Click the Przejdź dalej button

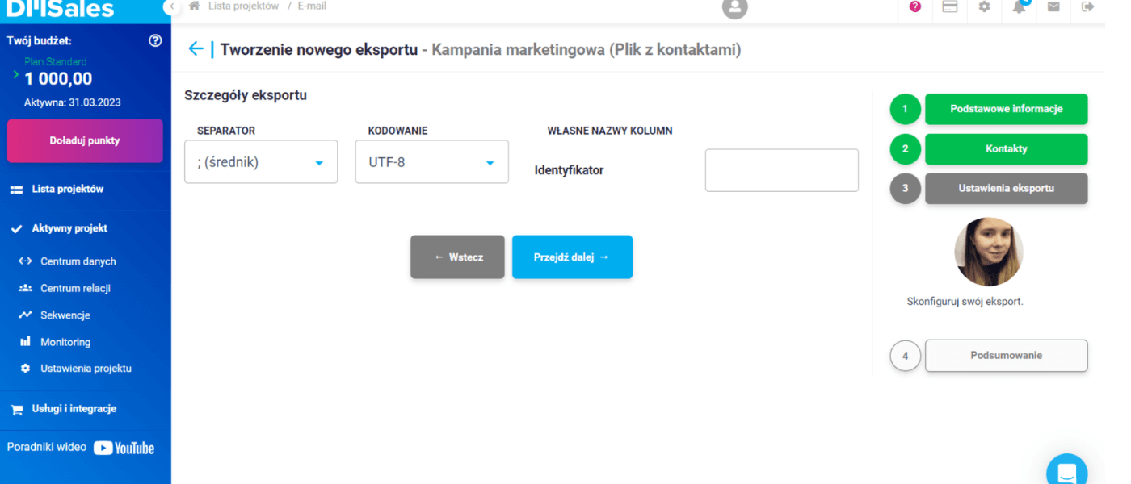572,257
